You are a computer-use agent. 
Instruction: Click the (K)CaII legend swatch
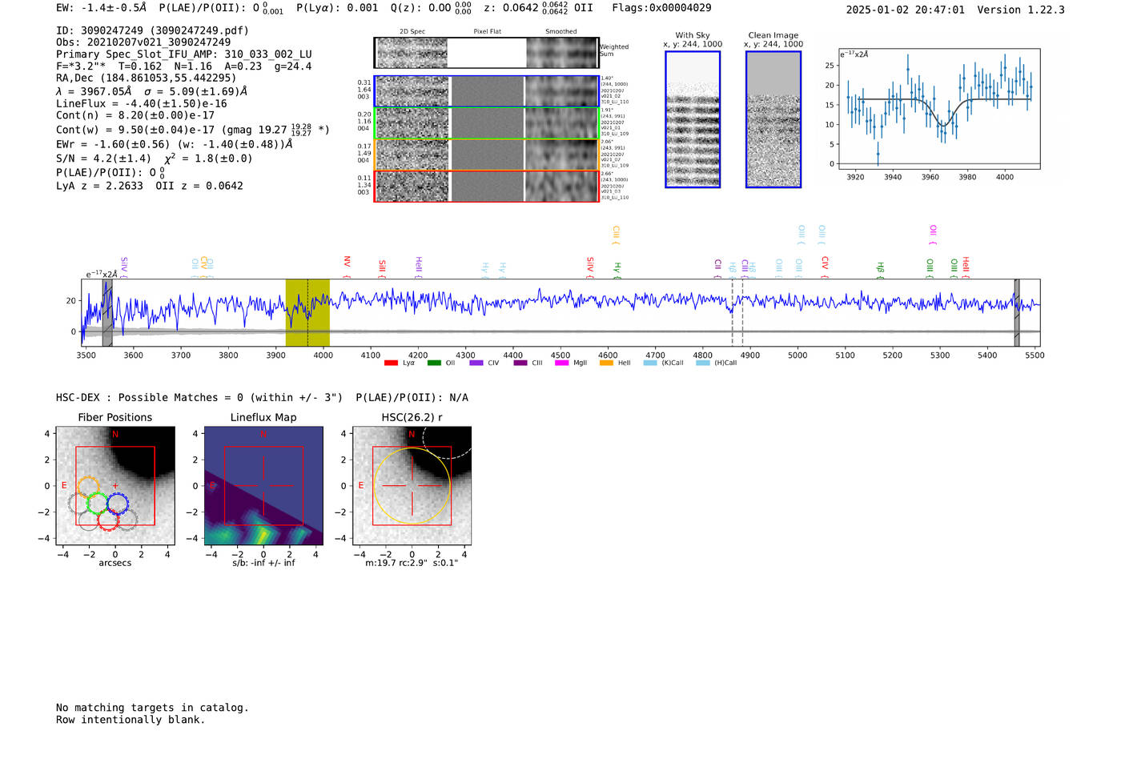click(650, 363)
